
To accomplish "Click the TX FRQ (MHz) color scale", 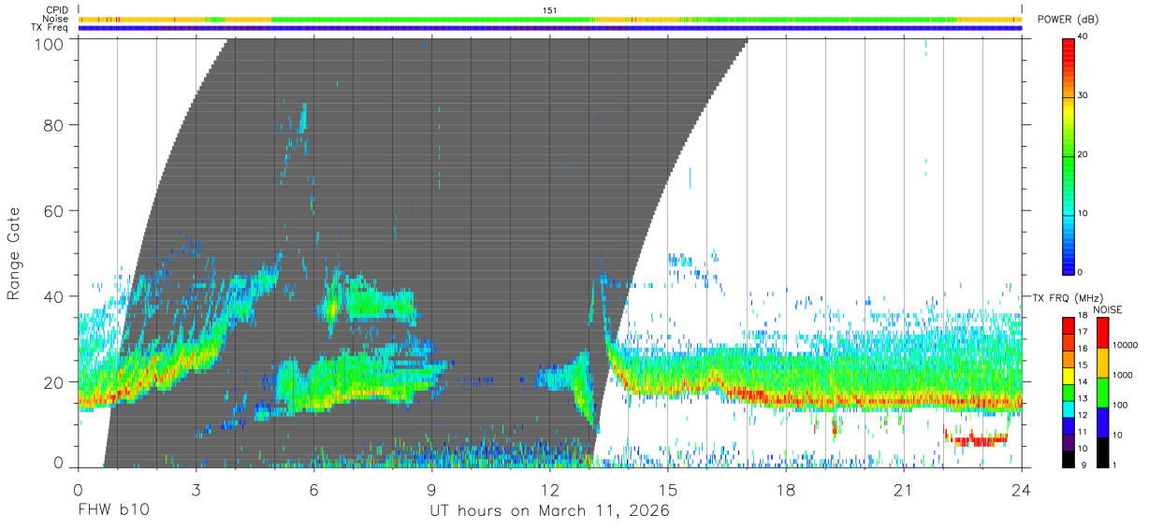I will (1069, 393).
